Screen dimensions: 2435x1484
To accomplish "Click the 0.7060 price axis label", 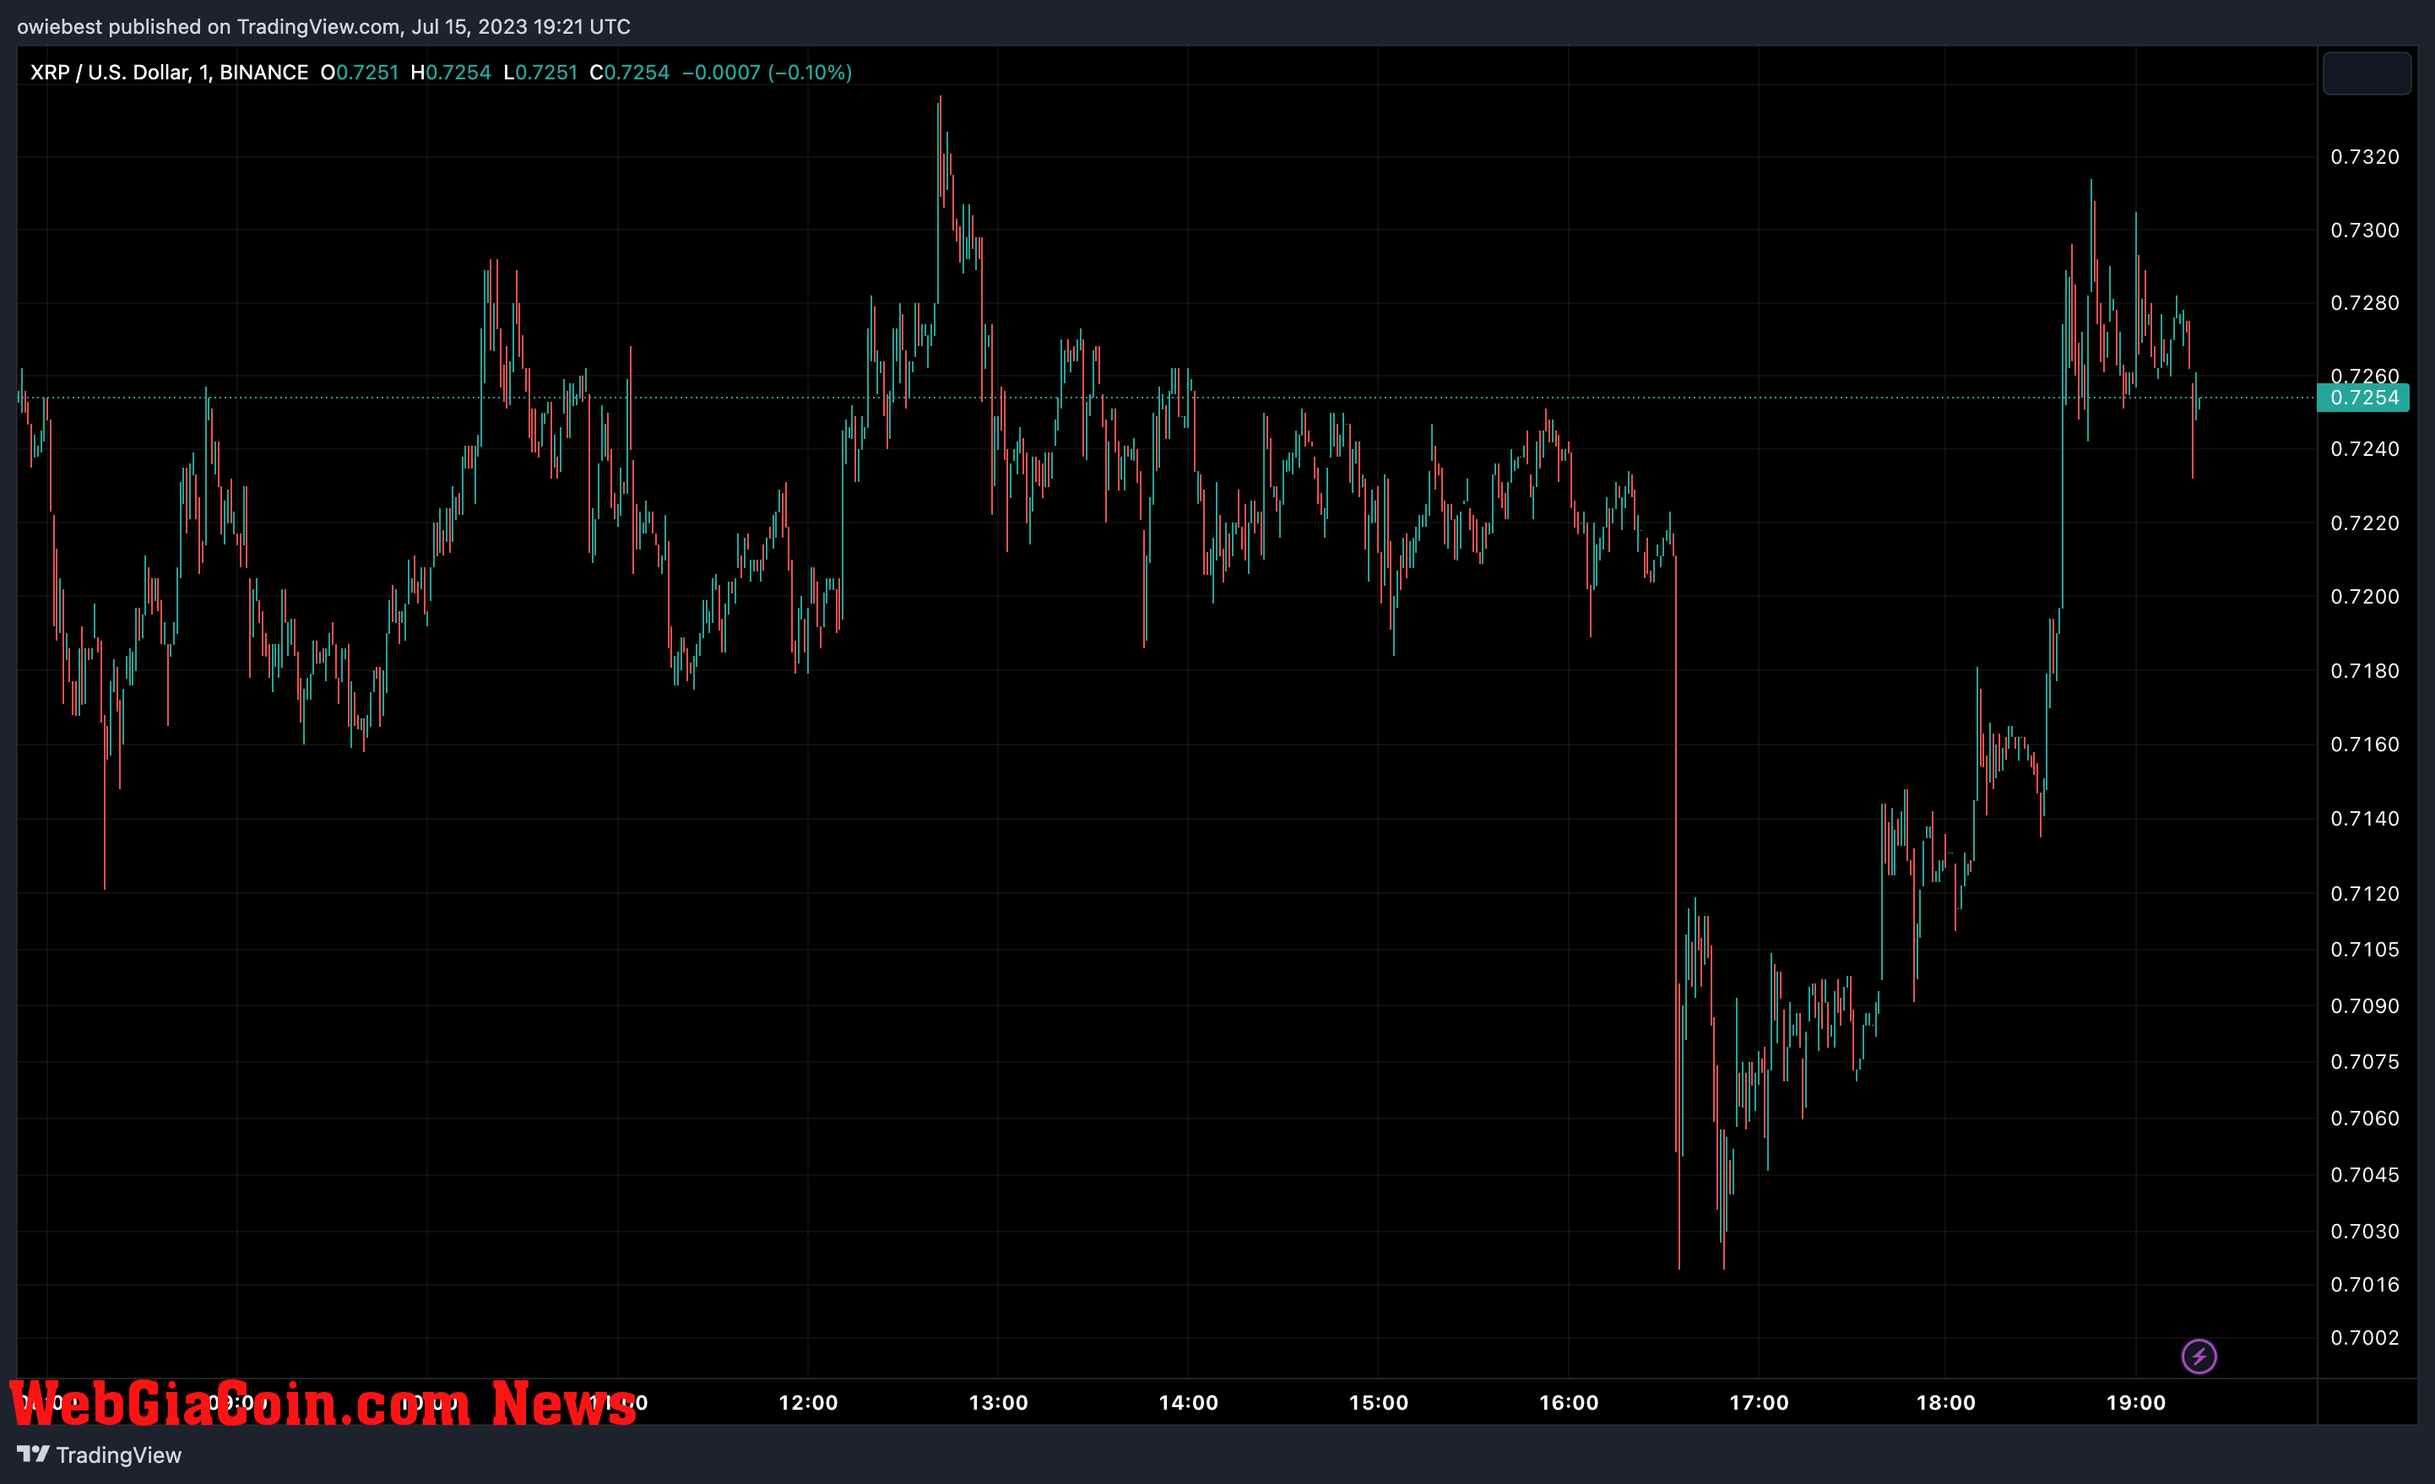I will pos(2365,1118).
